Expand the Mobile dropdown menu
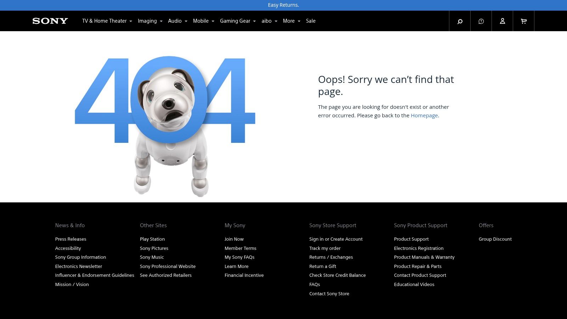This screenshot has width=567, height=319. click(203, 21)
